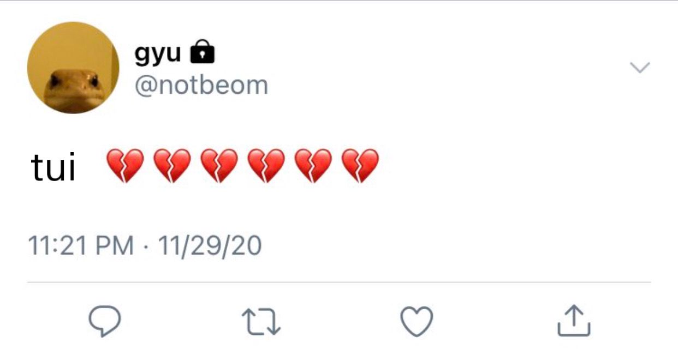Click the last broken heart emoji
678x355 pixels.
tap(360, 165)
